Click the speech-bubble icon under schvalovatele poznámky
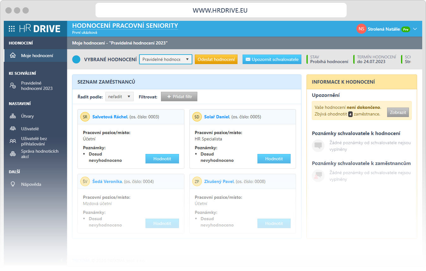Image resolution: width=426 pixels, height=271 pixels. [318, 145]
